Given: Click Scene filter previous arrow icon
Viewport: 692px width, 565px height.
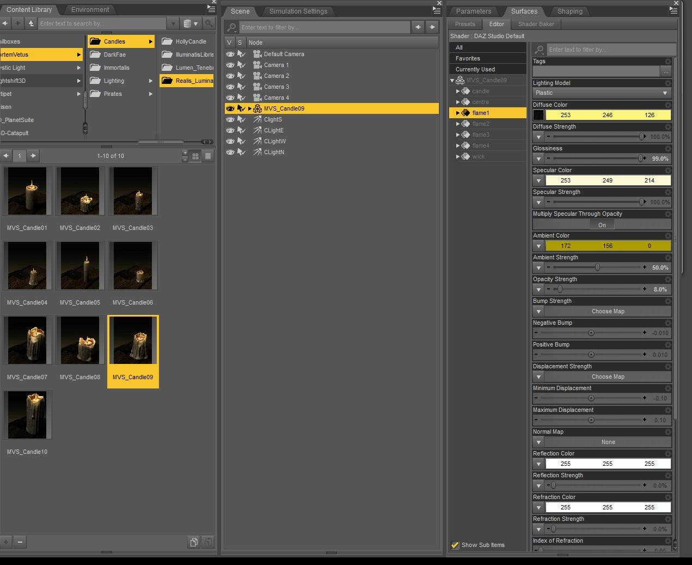Looking at the screenshot, I should click(418, 27).
